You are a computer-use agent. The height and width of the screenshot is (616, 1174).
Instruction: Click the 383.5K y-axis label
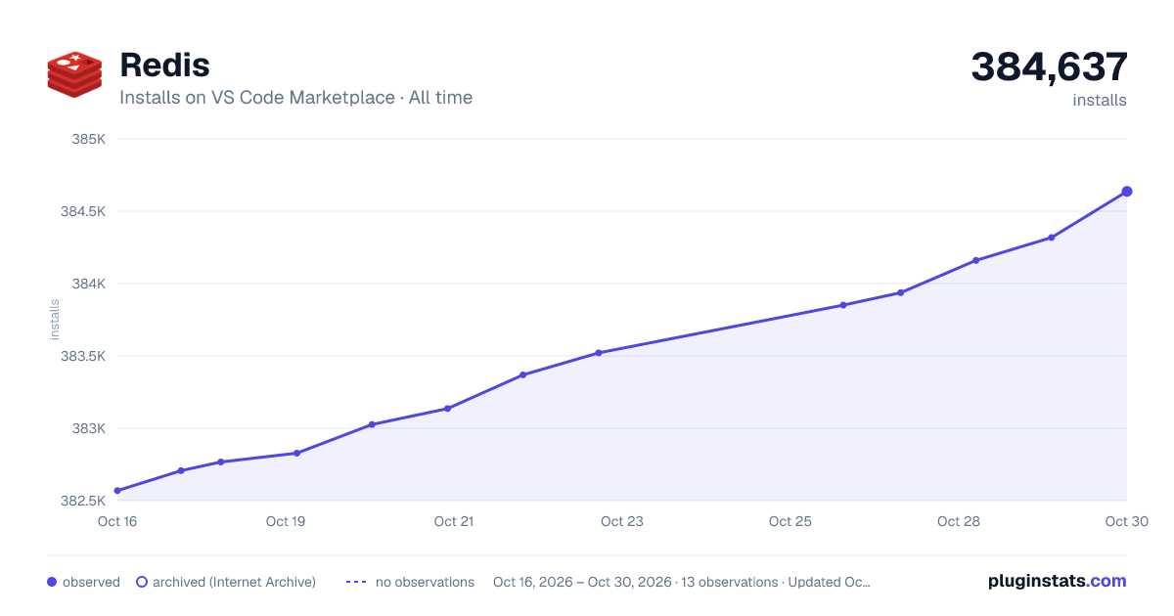point(83,356)
